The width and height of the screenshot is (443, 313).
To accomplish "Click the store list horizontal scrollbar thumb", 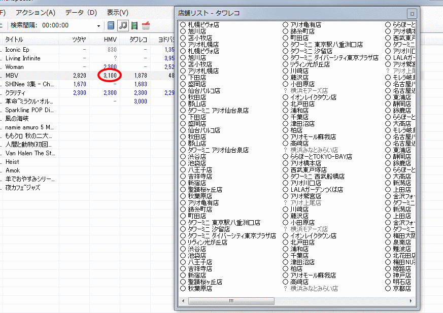I will (231, 301).
